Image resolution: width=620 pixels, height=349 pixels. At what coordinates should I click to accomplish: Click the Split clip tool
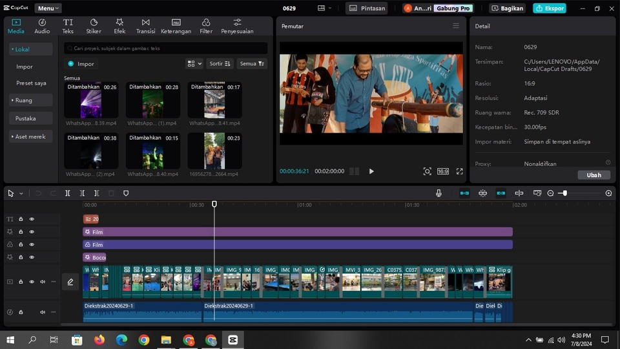[x=68, y=193]
